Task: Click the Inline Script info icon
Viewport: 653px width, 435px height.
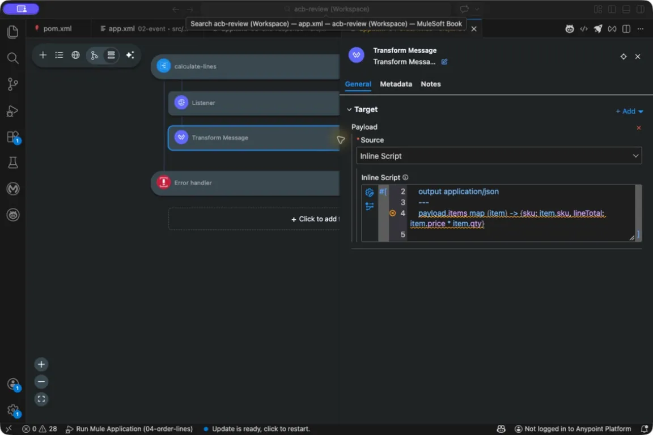Action: 405,177
